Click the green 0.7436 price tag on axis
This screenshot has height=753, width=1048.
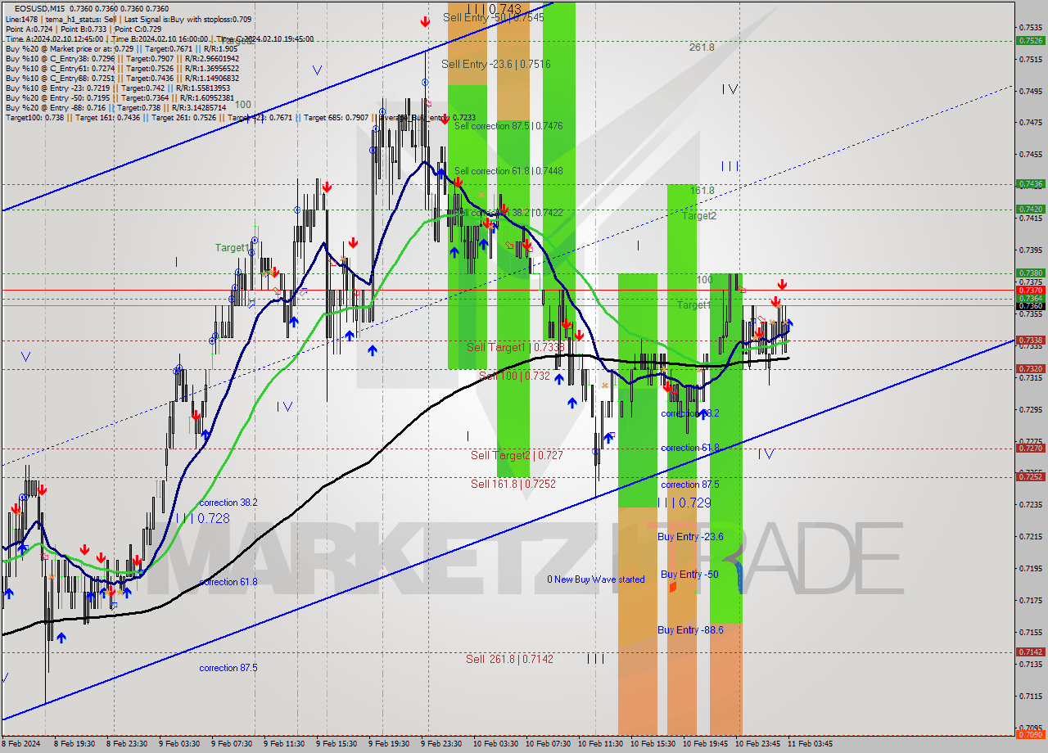coord(1030,184)
